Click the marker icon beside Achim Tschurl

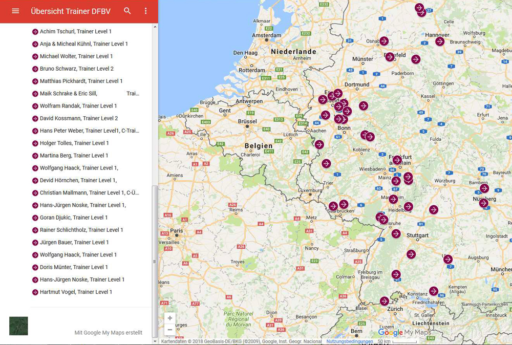click(35, 32)
